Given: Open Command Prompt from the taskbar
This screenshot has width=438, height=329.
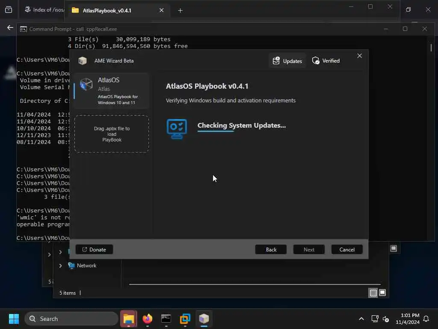Looking at the screenshot, I should (166, 319).
